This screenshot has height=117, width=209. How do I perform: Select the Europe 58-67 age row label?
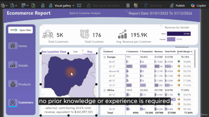click(x=112, y=62)
